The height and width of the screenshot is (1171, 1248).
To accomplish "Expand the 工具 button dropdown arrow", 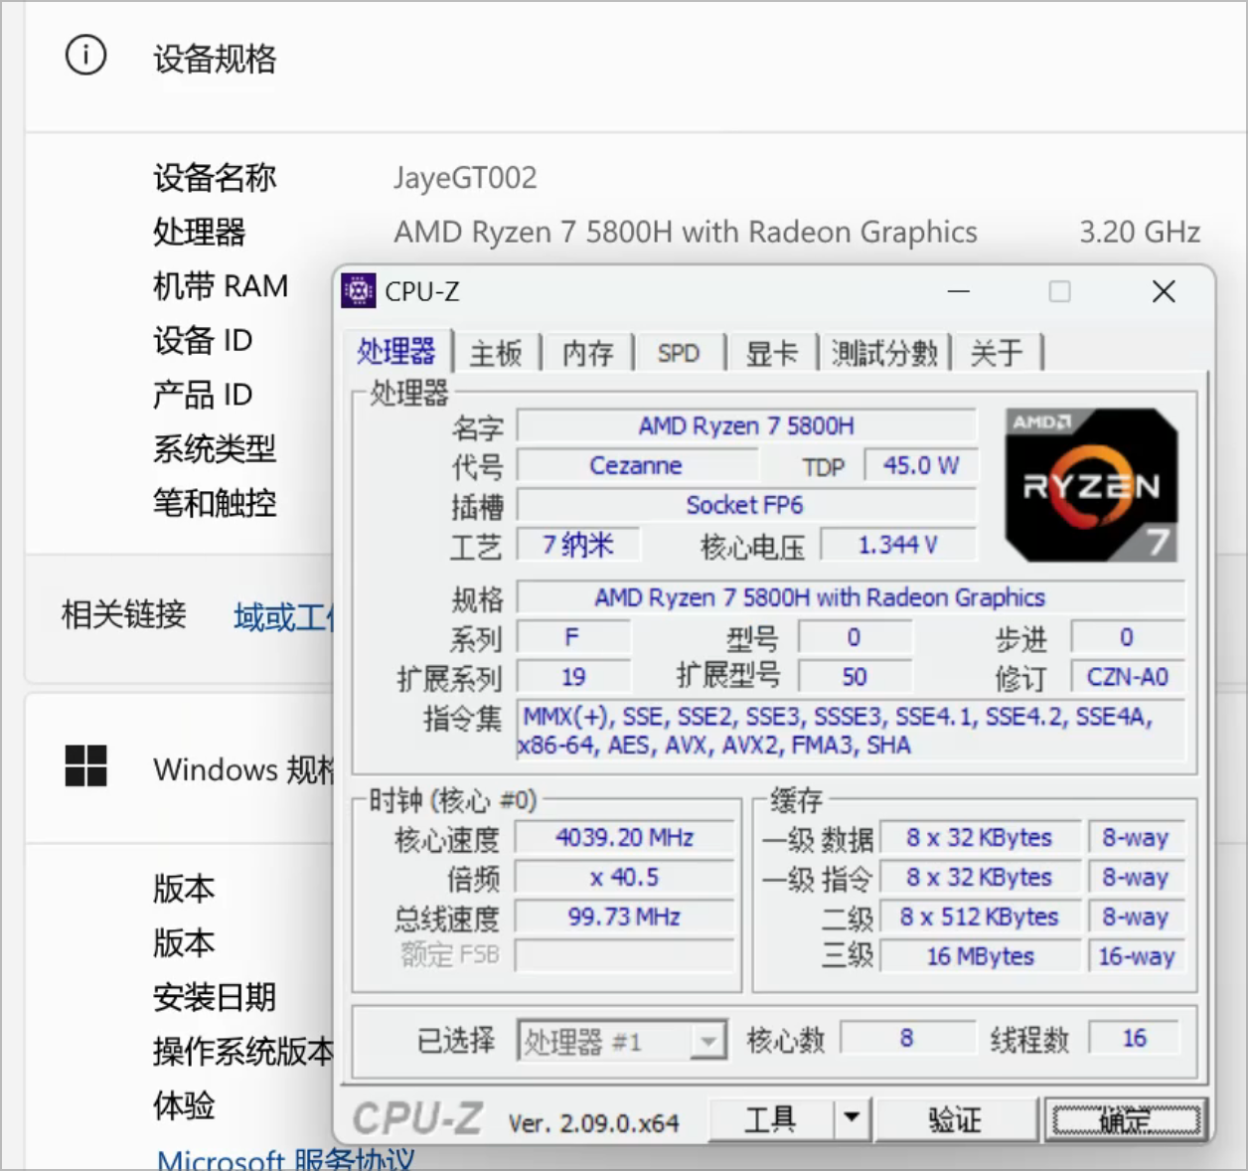I will [852, 1118].
